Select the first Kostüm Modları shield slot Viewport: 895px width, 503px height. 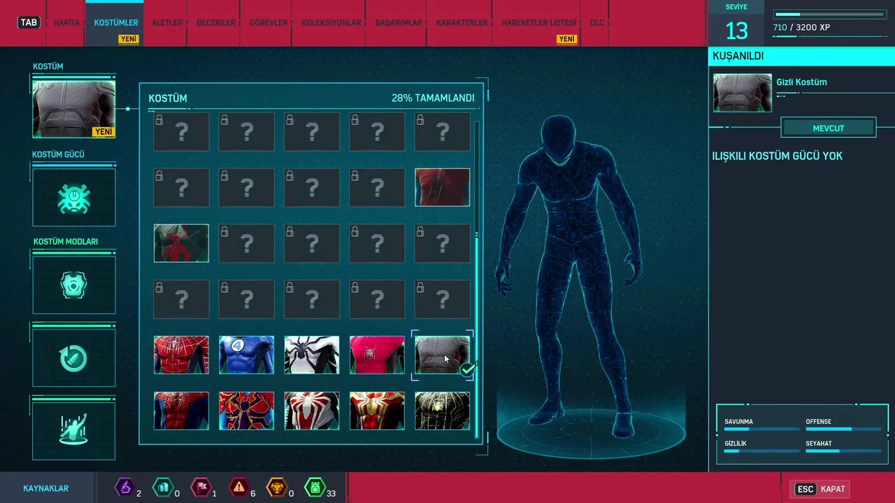(73, 284)
